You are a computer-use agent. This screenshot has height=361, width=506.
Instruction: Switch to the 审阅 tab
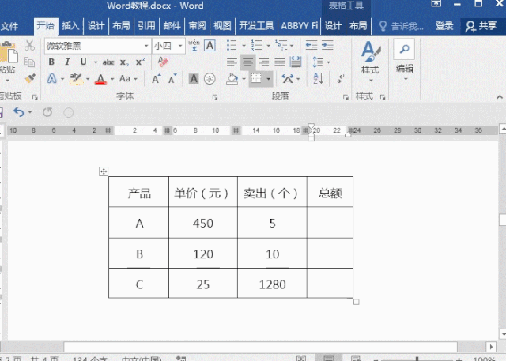(197, 26)
